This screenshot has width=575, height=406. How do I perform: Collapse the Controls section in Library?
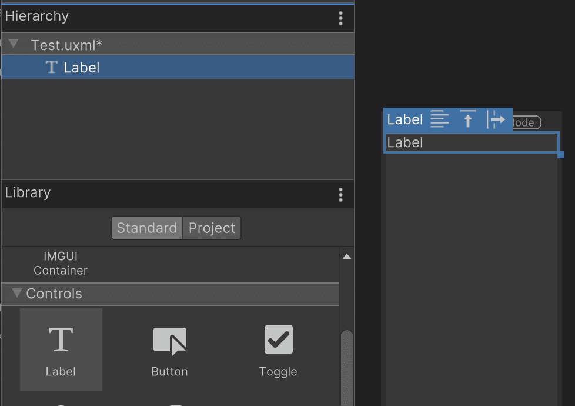tap(16, 293)
